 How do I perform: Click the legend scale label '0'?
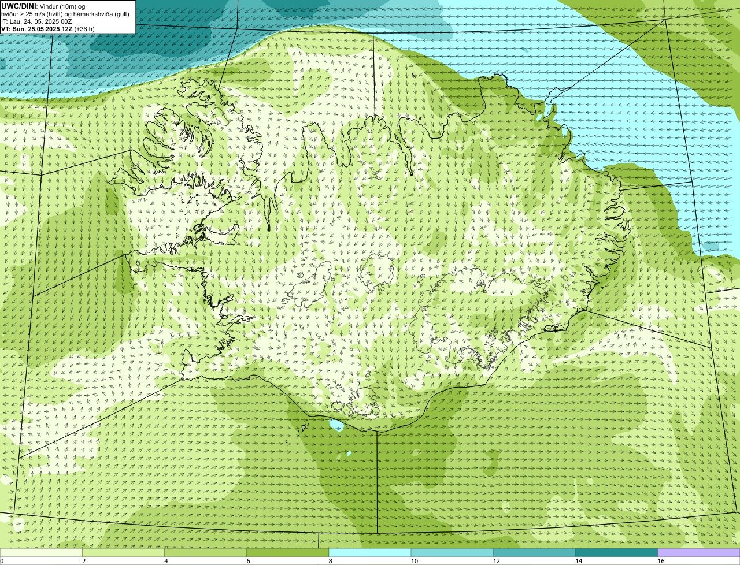coord(2,561)
